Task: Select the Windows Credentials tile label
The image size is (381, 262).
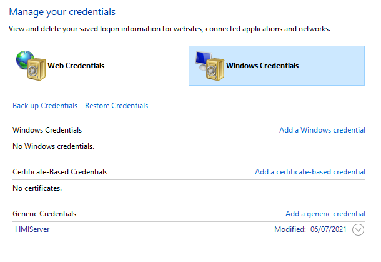Action: pyautogui.click(x=262, y=65)
